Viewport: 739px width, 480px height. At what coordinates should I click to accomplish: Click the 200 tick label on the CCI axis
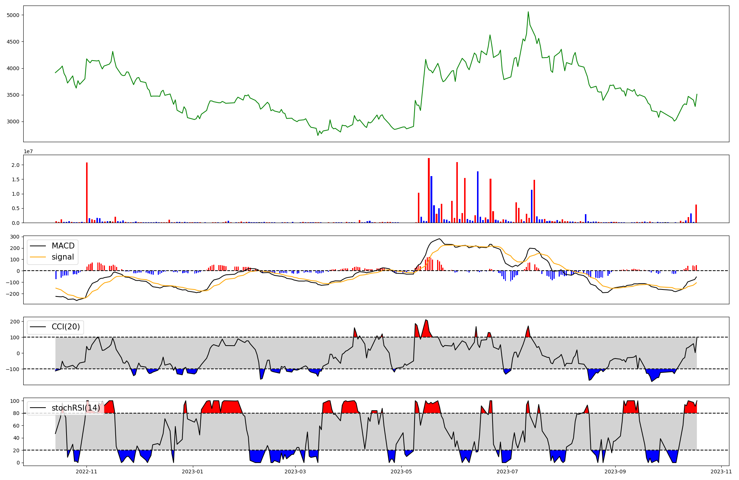click(15, 322)
